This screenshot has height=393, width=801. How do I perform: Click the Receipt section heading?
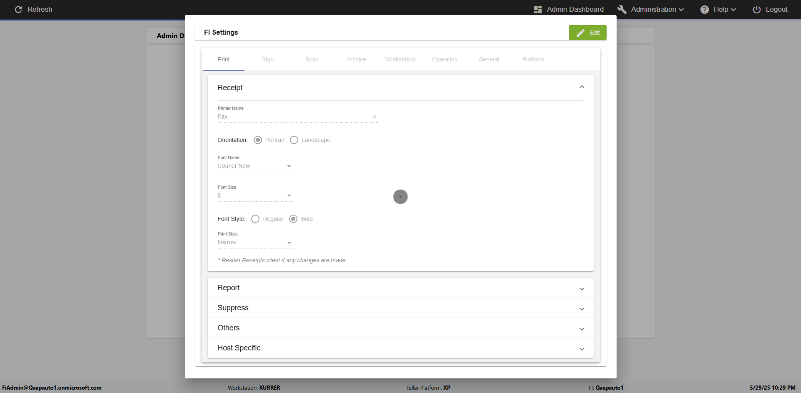[230, 88]
